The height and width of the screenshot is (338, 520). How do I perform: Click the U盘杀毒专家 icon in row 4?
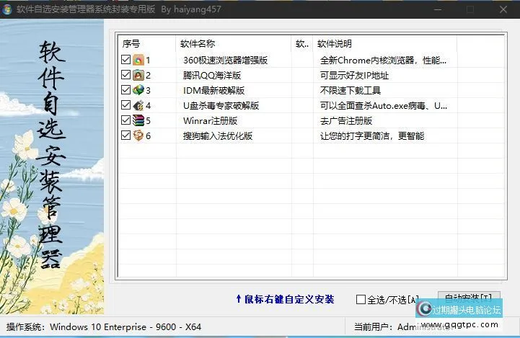[138, 105]
